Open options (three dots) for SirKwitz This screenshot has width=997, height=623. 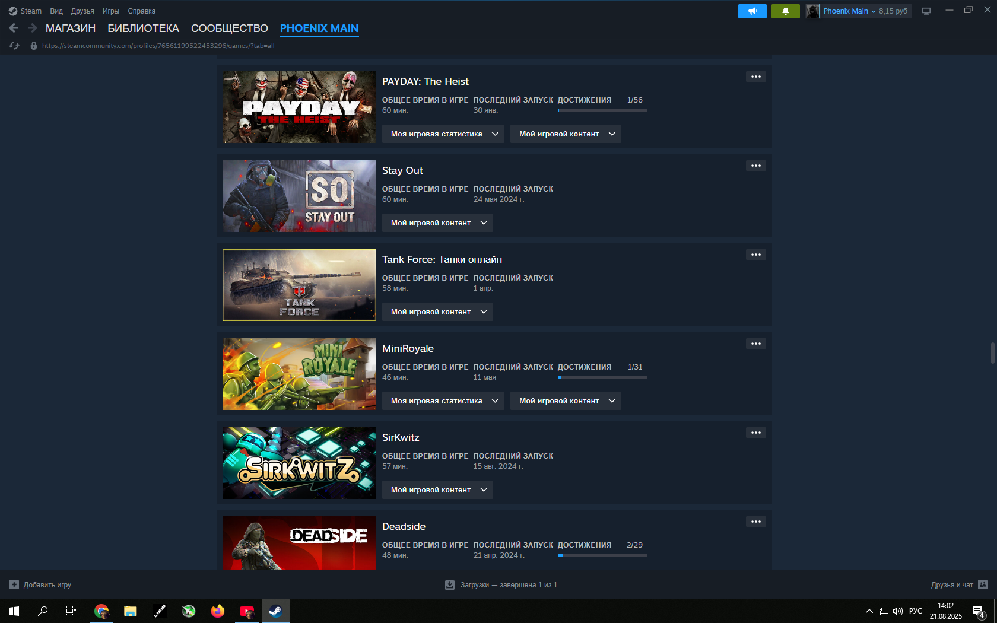(756, 433)
